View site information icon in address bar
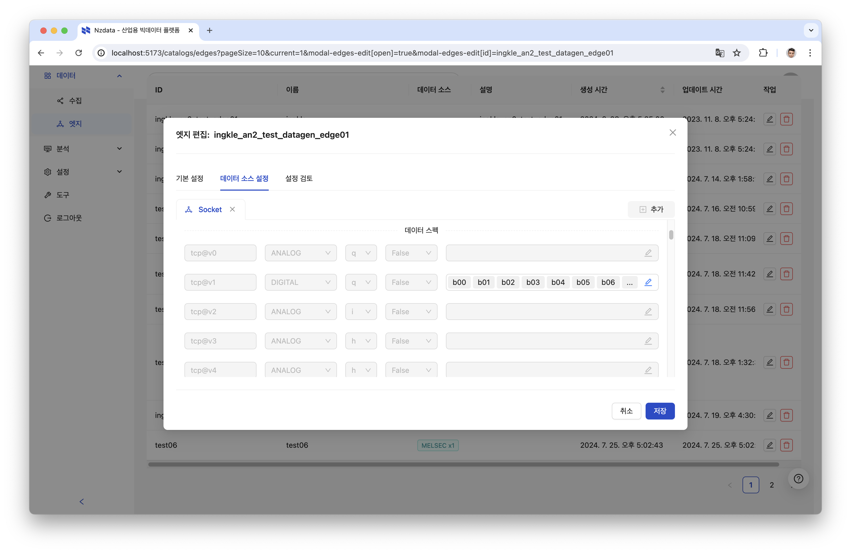Viewport: 851px width, 553px height. tap(102, 53)
